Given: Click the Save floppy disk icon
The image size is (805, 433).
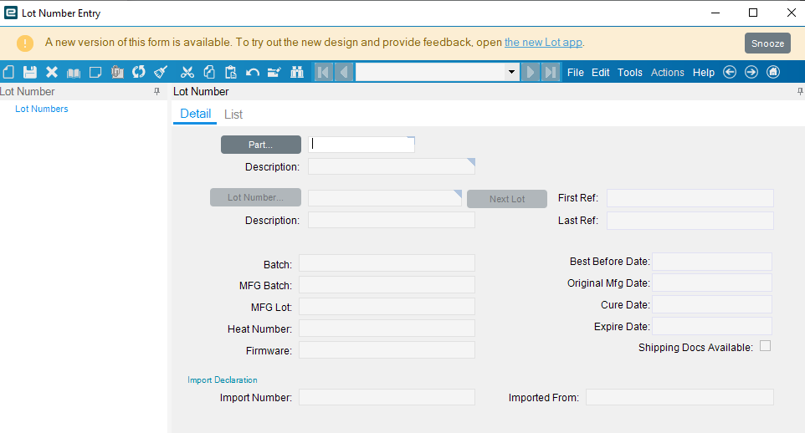Looking at the screenshot, I should click(30, 73).
